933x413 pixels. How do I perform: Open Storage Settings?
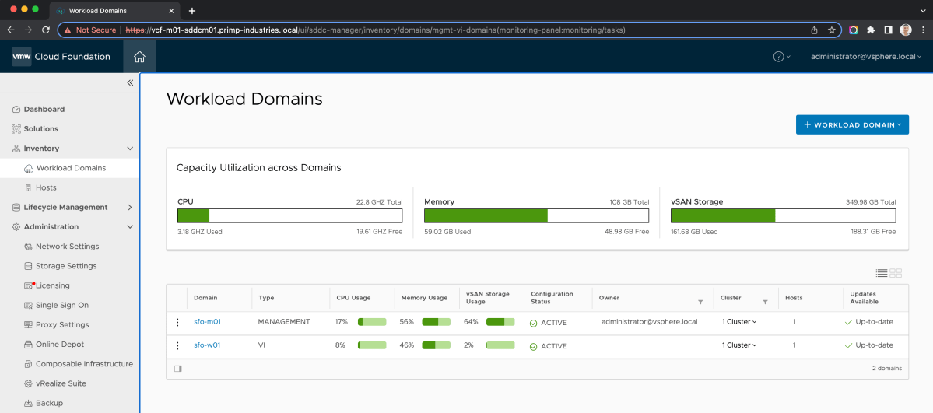pos(66,266)
